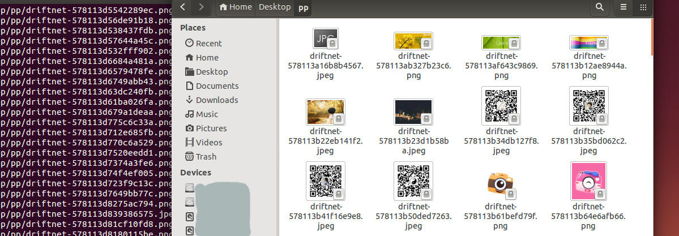Click file name driftnet-578113b50ded7263.jpeg label

[x=413, y=217]
